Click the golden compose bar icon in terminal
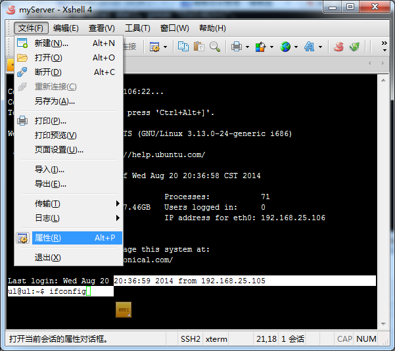This screenshot has height=351, width=395. [x=124, y=310]
